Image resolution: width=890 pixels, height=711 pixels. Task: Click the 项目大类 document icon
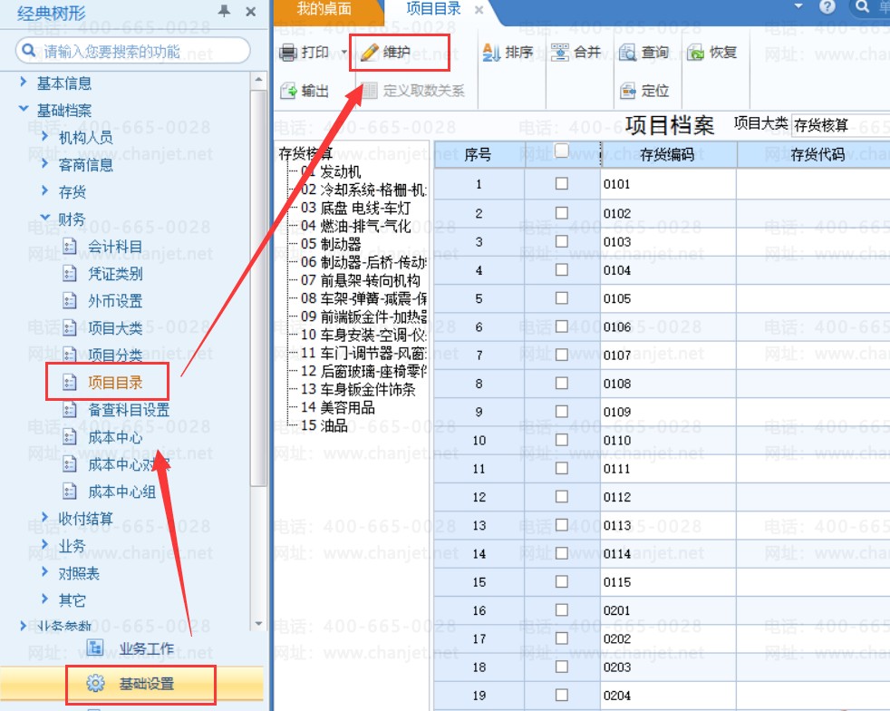click(x=69, y=327)
